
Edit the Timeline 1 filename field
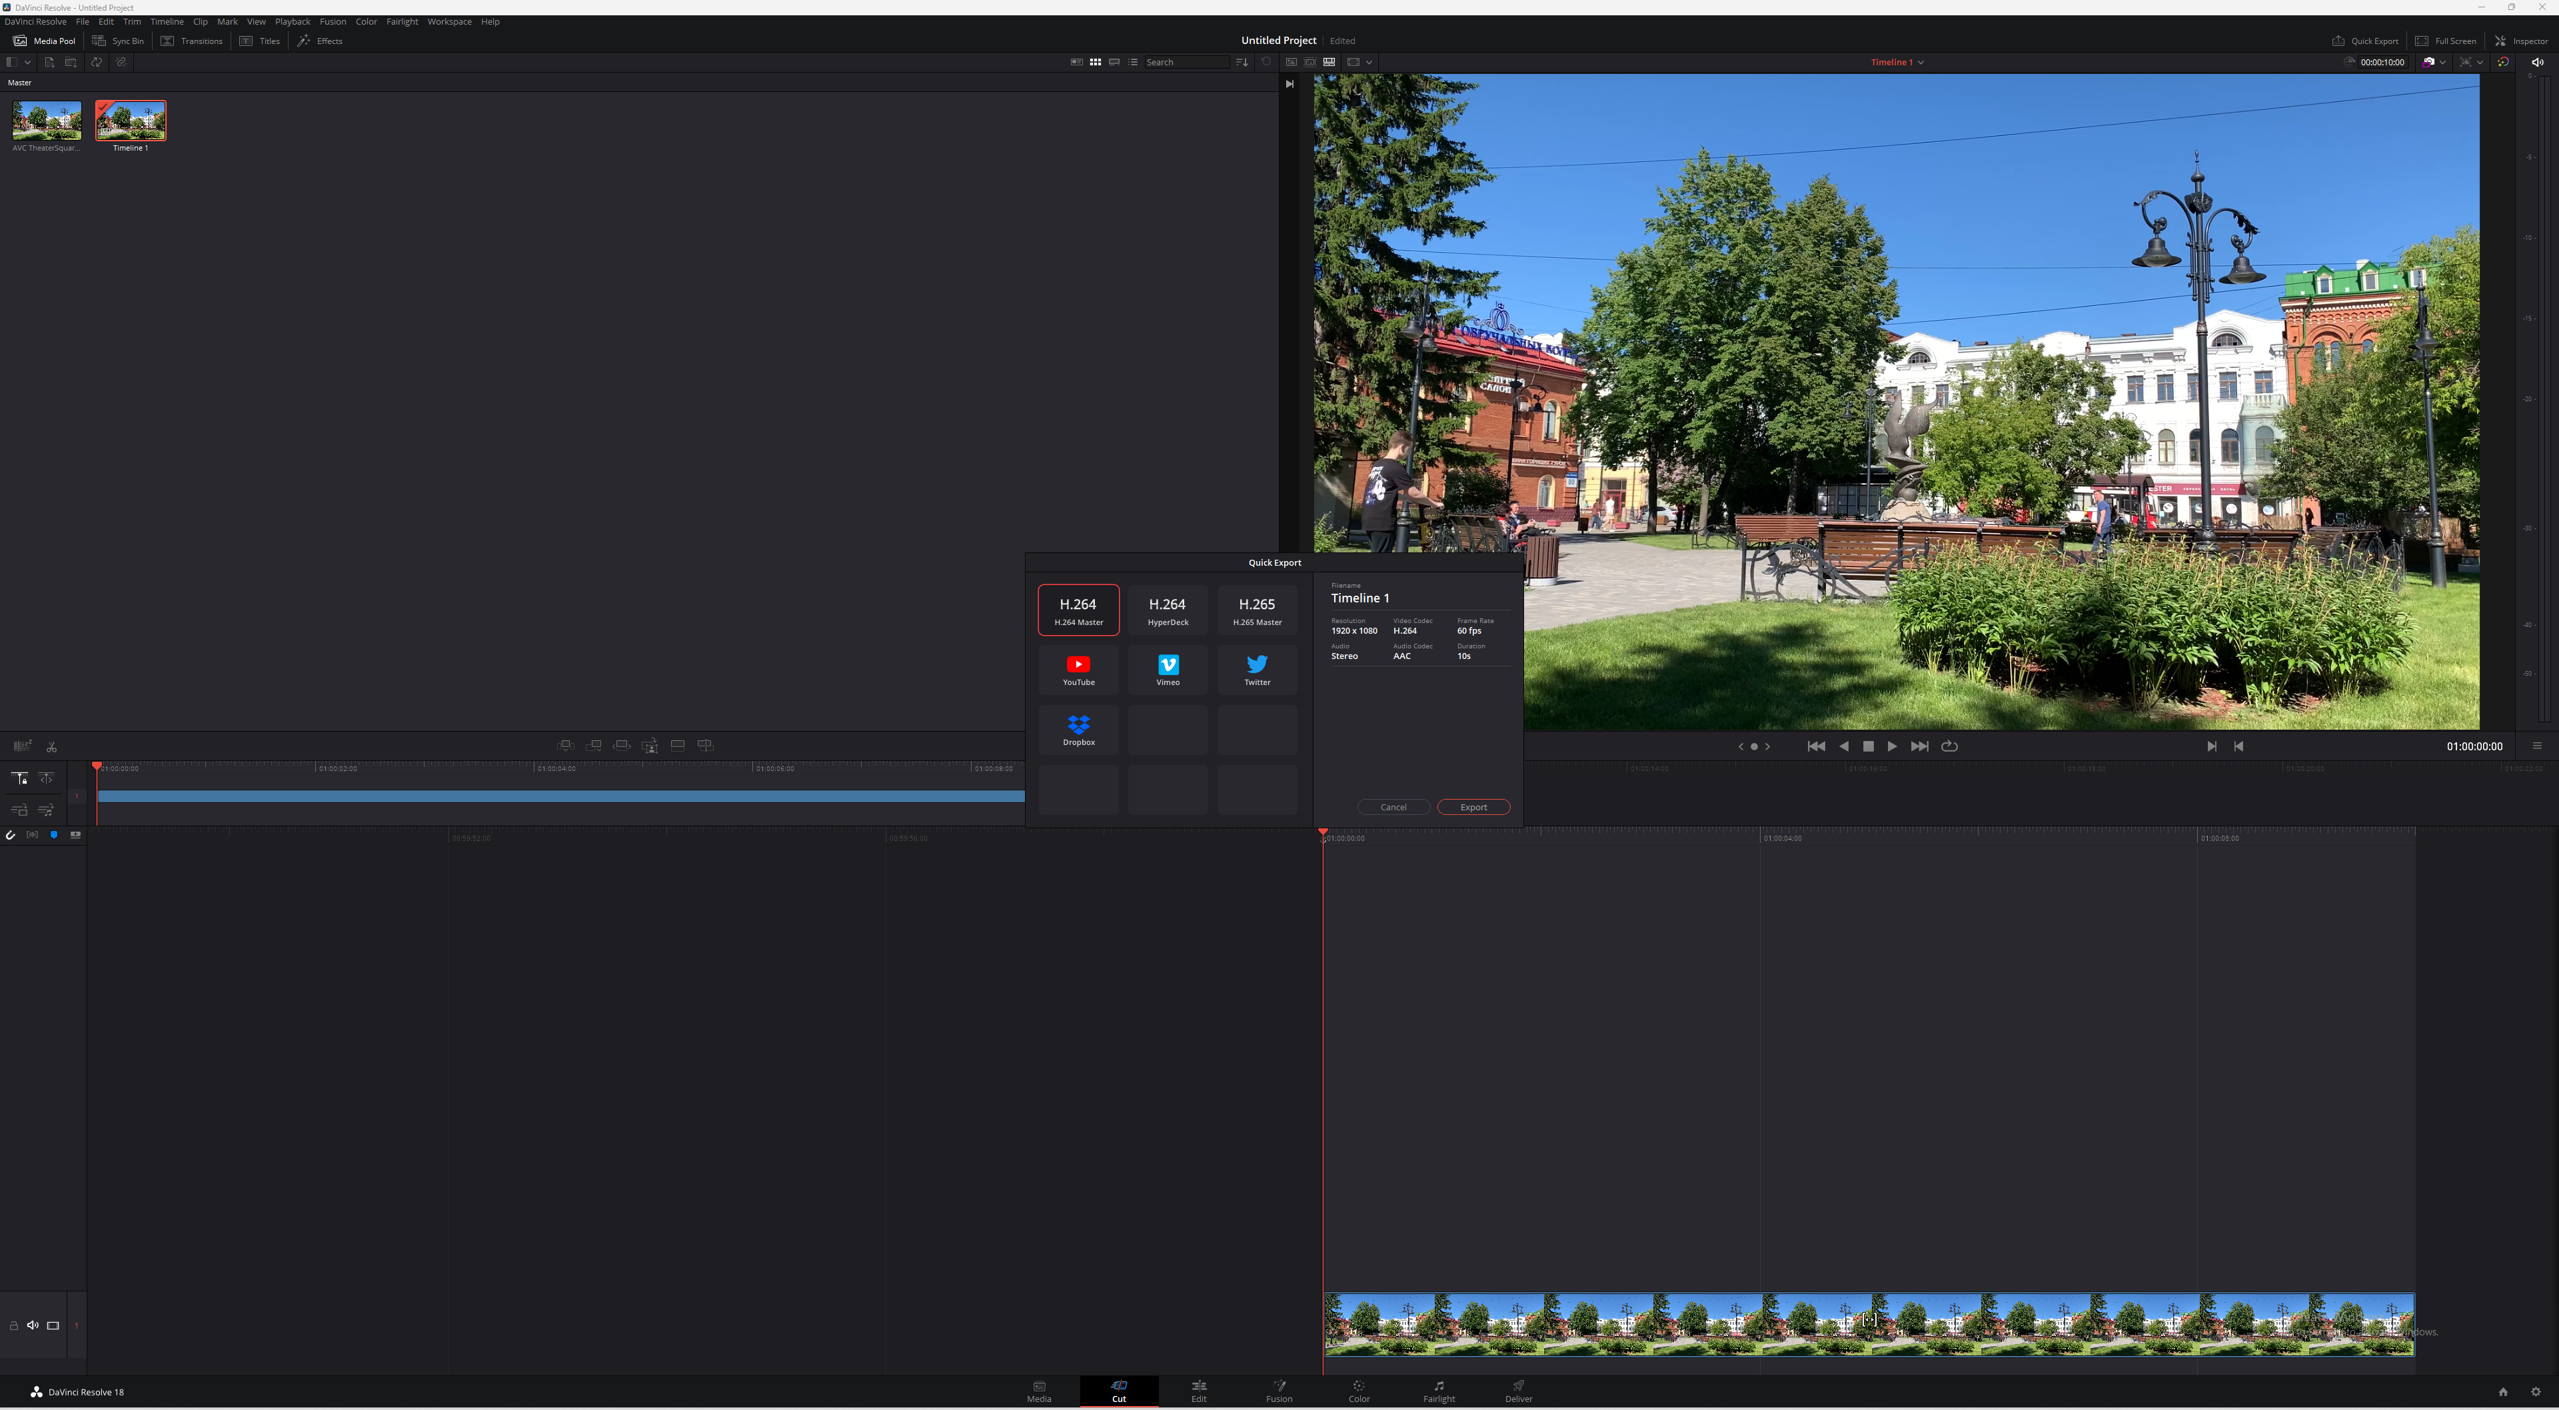pyautogui.click(x=1419, y=598)
